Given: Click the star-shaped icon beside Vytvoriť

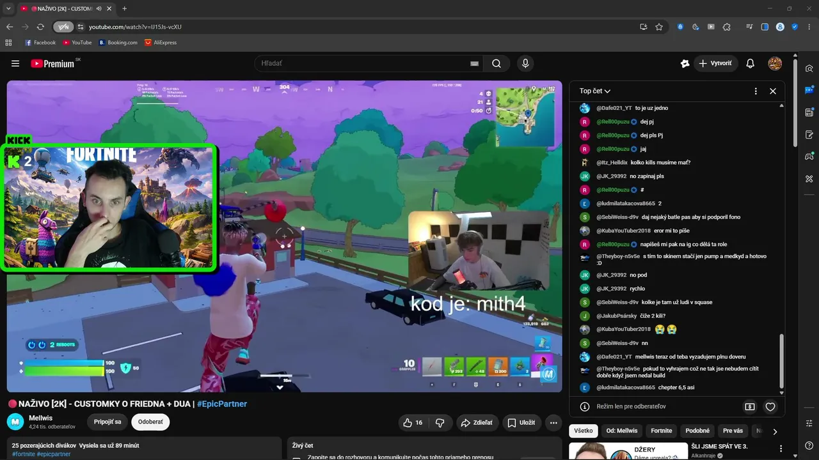Looking at the screenshot, I should pyautogui.click(x=685, y=63).
